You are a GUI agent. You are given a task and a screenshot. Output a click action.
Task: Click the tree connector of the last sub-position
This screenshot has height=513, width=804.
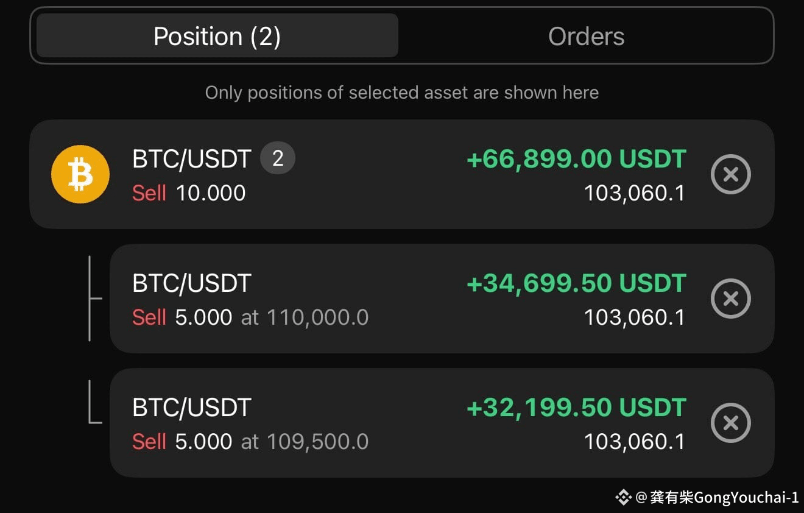(95, 402)
